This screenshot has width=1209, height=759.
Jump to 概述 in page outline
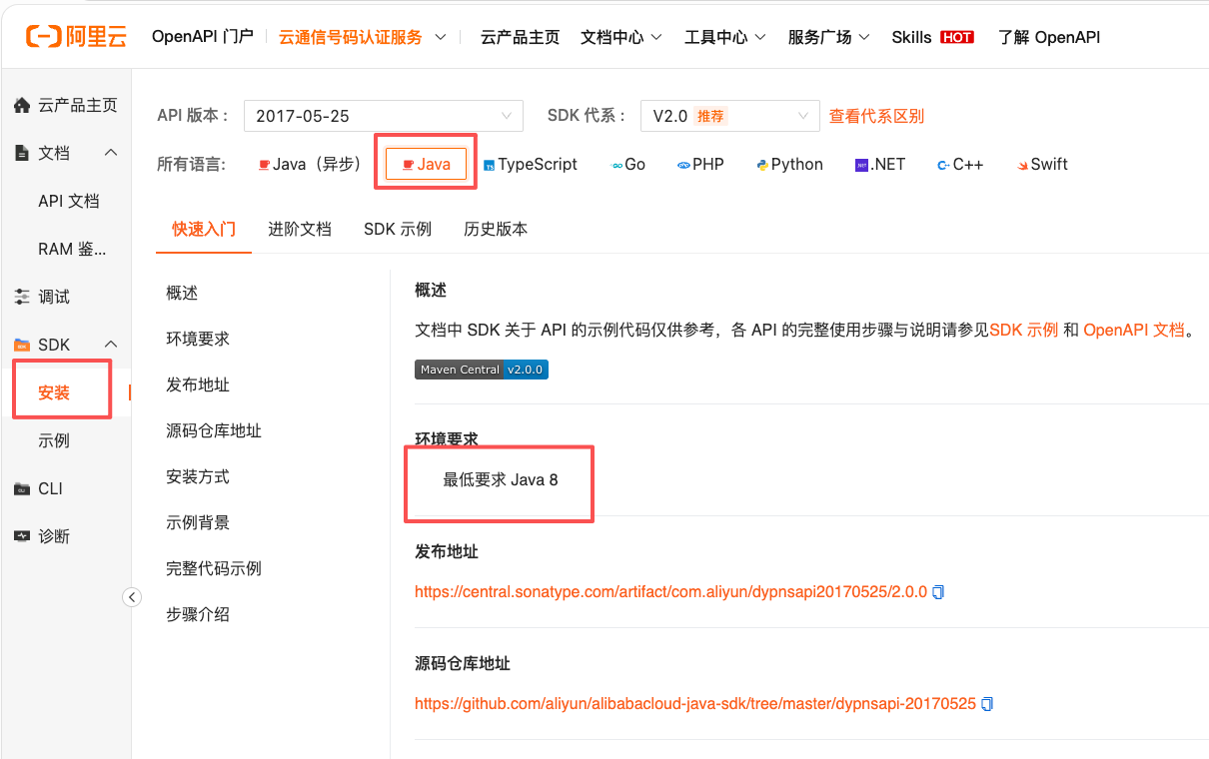182,293
